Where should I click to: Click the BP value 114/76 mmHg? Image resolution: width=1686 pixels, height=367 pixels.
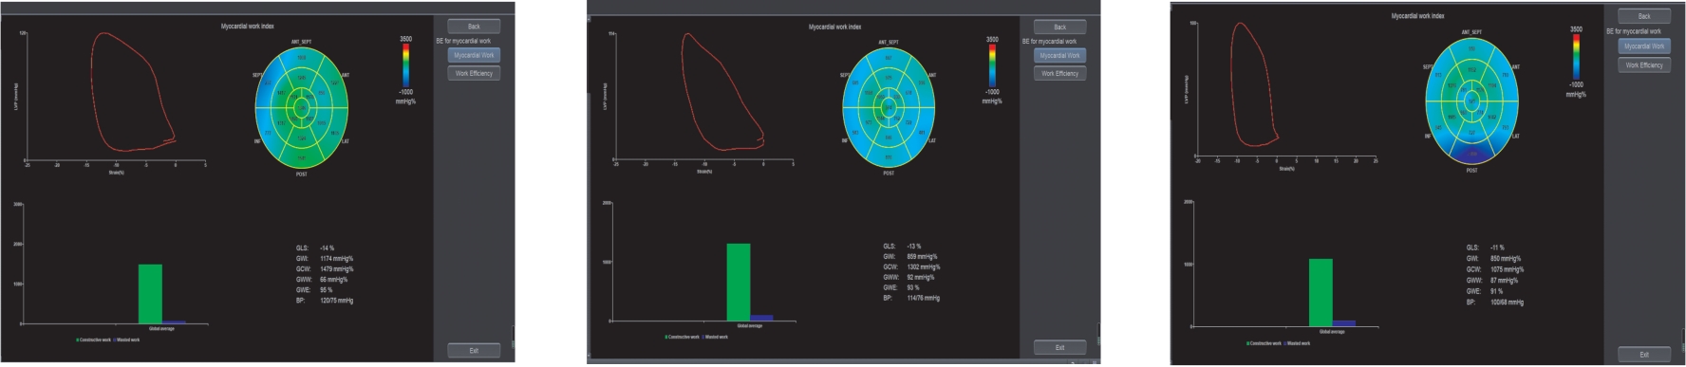point(924,299)
